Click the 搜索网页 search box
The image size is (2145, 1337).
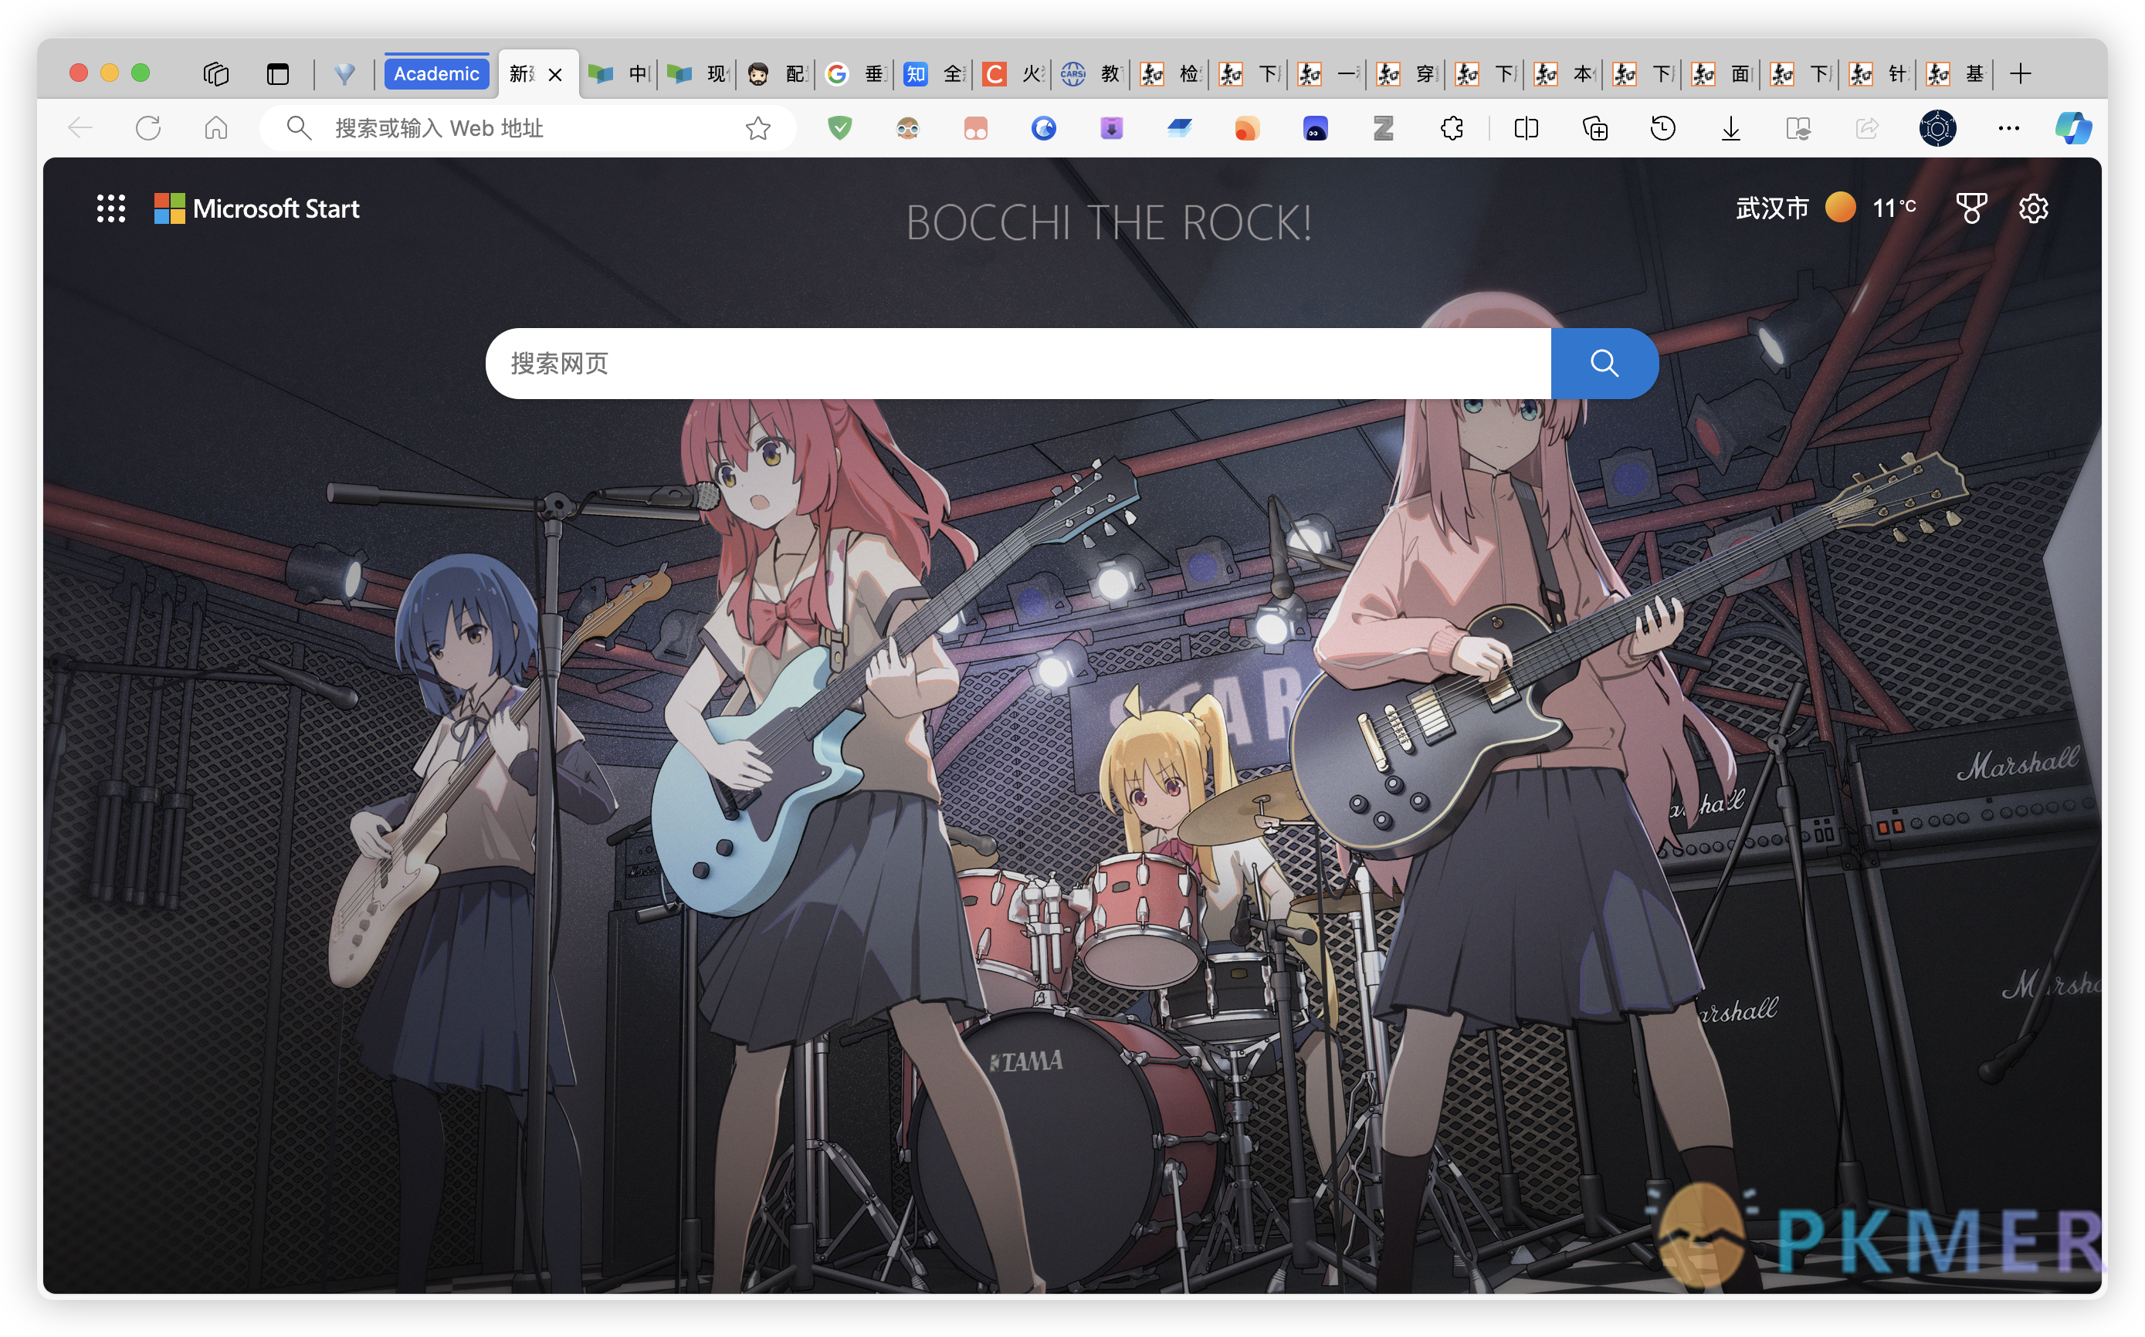[1017, 364]
